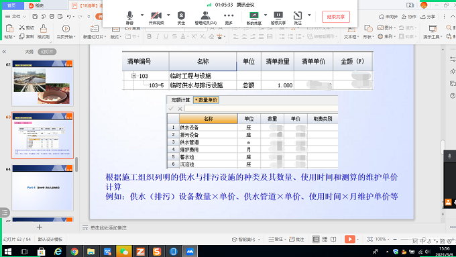Viewport: 456px width, 257px height.
Task: Switch to the 大纲 outline tab
Action: tap(29, 52)
